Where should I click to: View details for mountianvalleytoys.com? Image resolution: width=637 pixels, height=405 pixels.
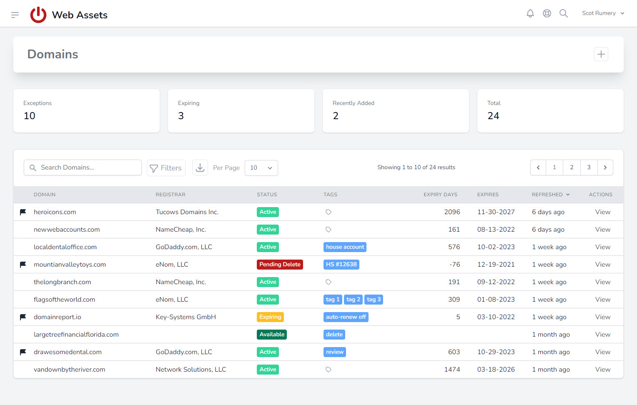[602, 264]
